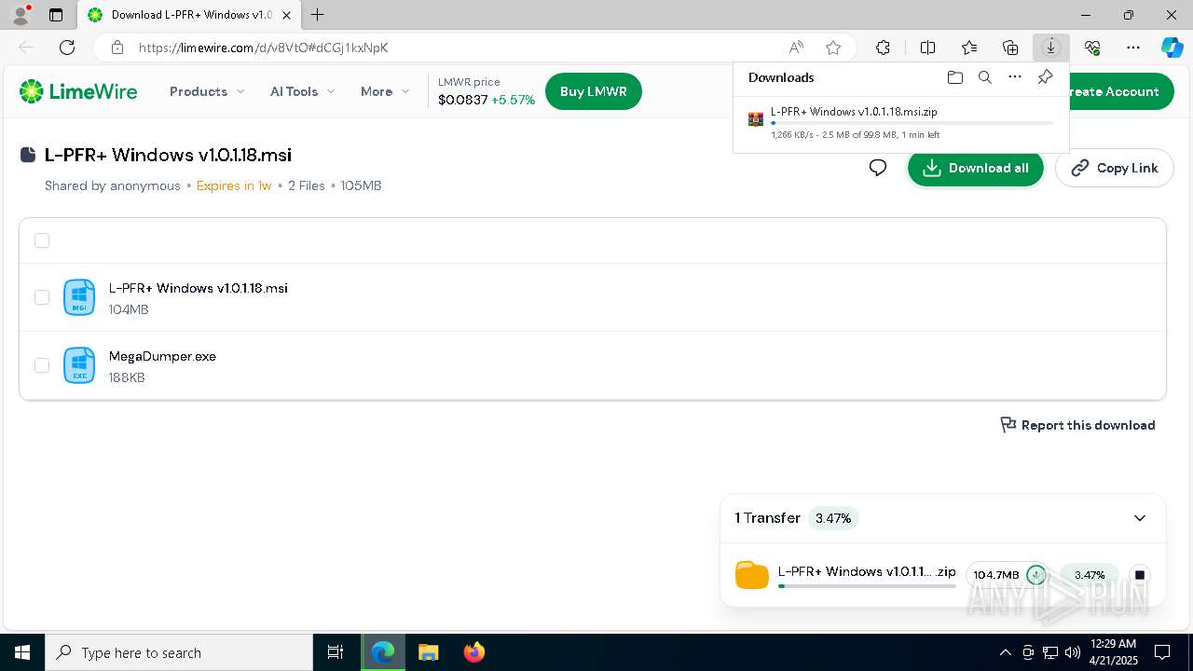The image size is (1193, 671).
Task: Click the address bar URL
Action: (264, 48)
